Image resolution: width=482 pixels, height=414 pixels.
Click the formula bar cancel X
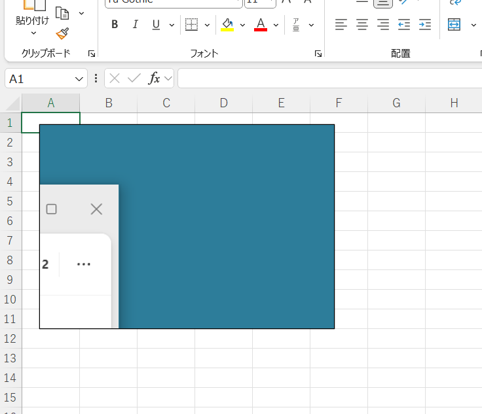(115, 78)
